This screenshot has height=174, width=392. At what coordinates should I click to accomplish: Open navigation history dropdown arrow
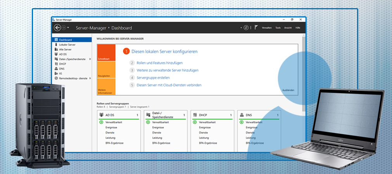click(x=68, y=28)
